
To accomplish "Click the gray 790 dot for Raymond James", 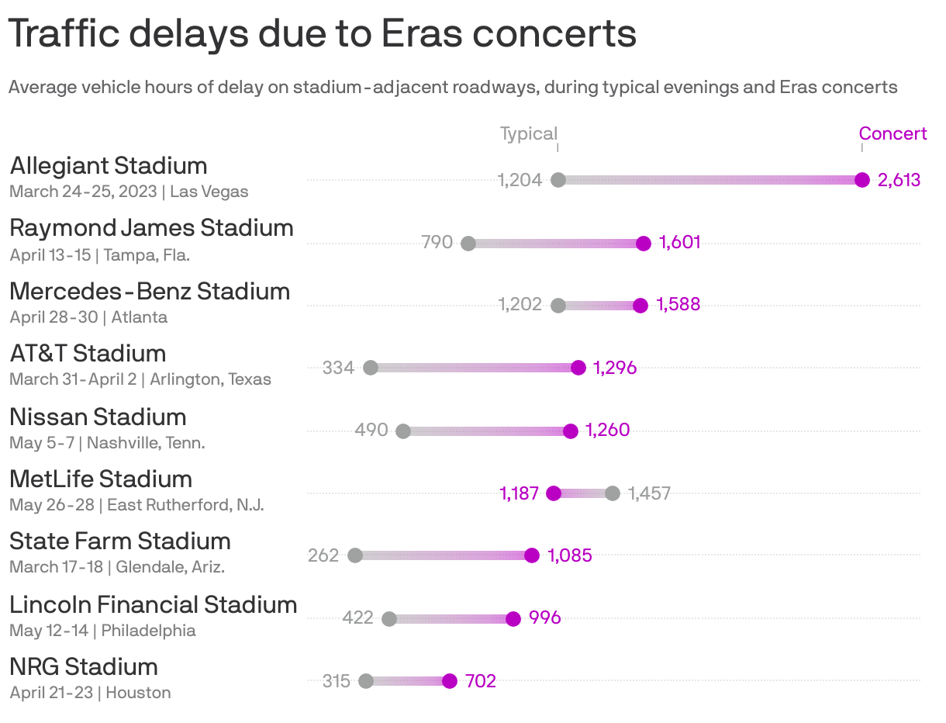I will (468, 243).
